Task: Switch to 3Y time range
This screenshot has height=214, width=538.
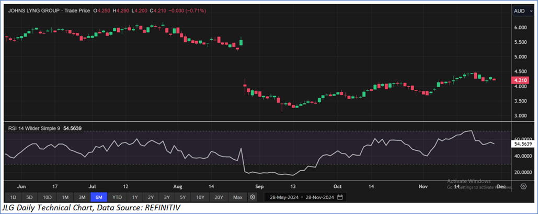Action: [167, 197]
